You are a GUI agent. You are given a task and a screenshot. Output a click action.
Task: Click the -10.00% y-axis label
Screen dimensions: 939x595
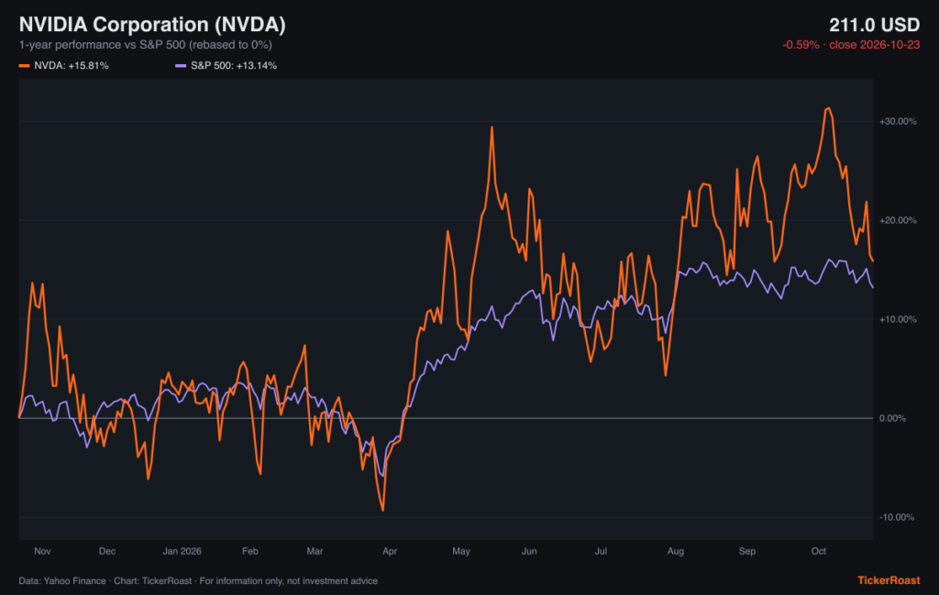pos(897,517)
